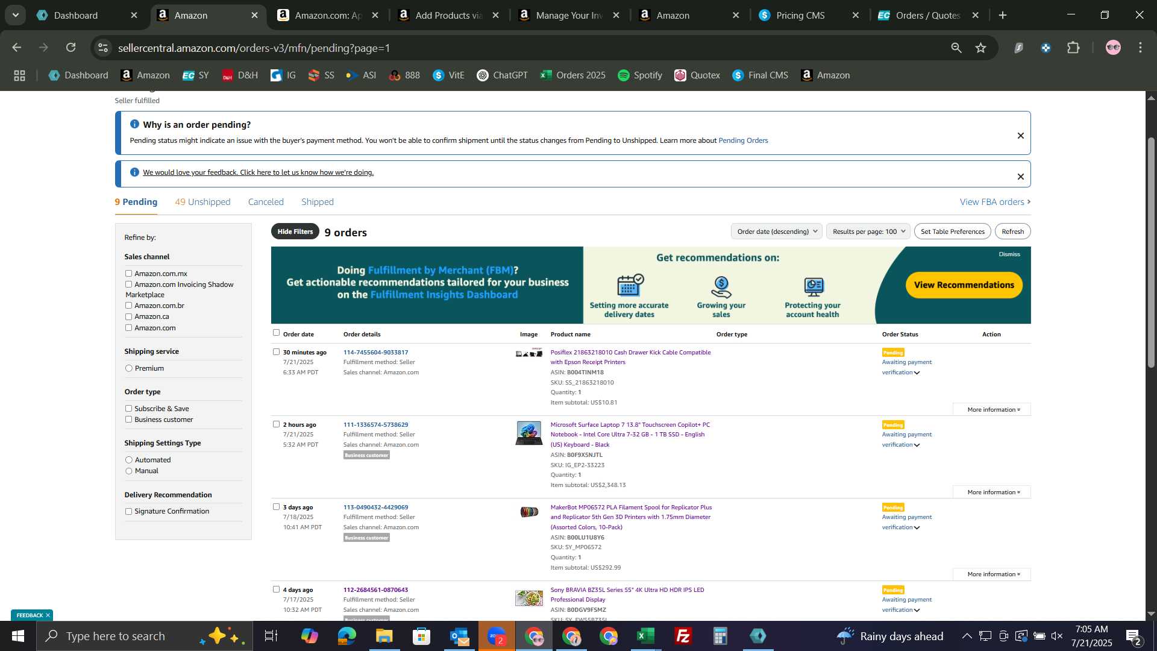This screenshot has height=651, width=1157.
Task: Click View Recommendations button
Action: point(964,285)
